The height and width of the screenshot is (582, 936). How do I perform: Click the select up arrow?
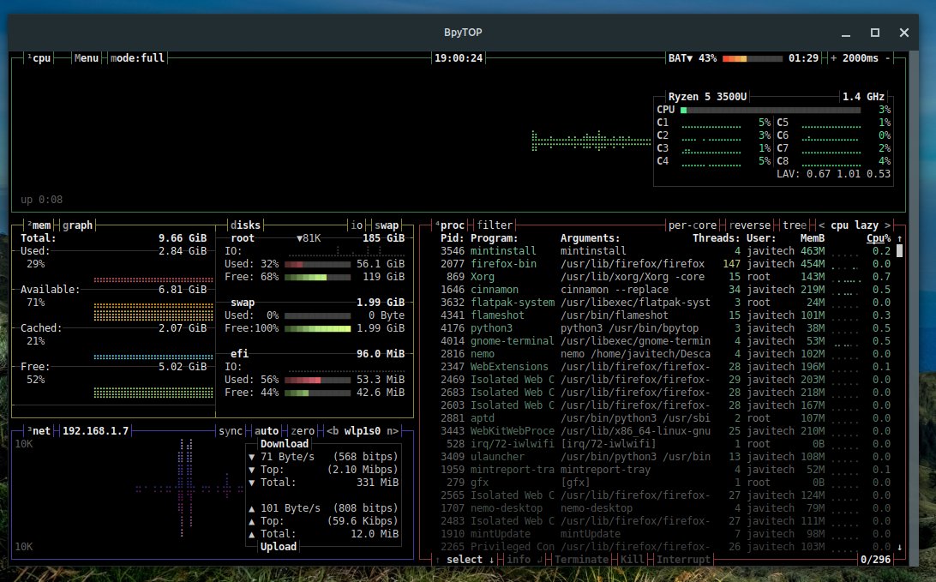click(437, 560)
